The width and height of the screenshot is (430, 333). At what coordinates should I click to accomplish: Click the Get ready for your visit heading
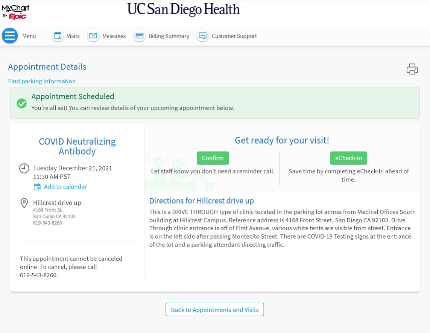click(282, 140)
